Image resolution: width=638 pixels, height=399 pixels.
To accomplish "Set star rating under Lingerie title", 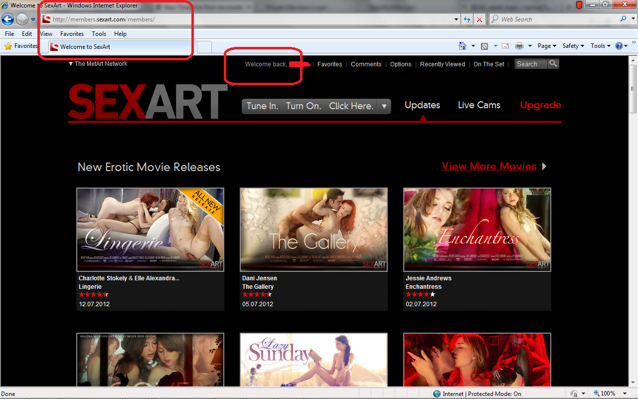I will pos(94,295).
